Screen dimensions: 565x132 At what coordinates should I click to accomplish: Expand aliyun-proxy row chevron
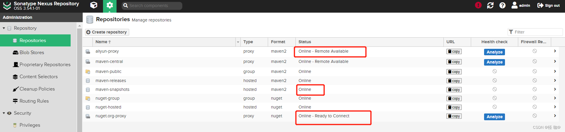point(555,51)
